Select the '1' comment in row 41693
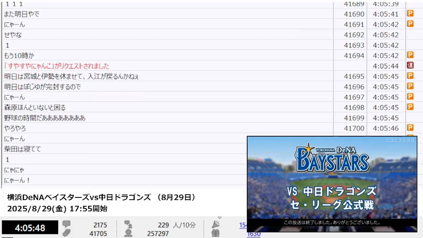The width and height of the screenshot is (423, 238). click(7, 45)
